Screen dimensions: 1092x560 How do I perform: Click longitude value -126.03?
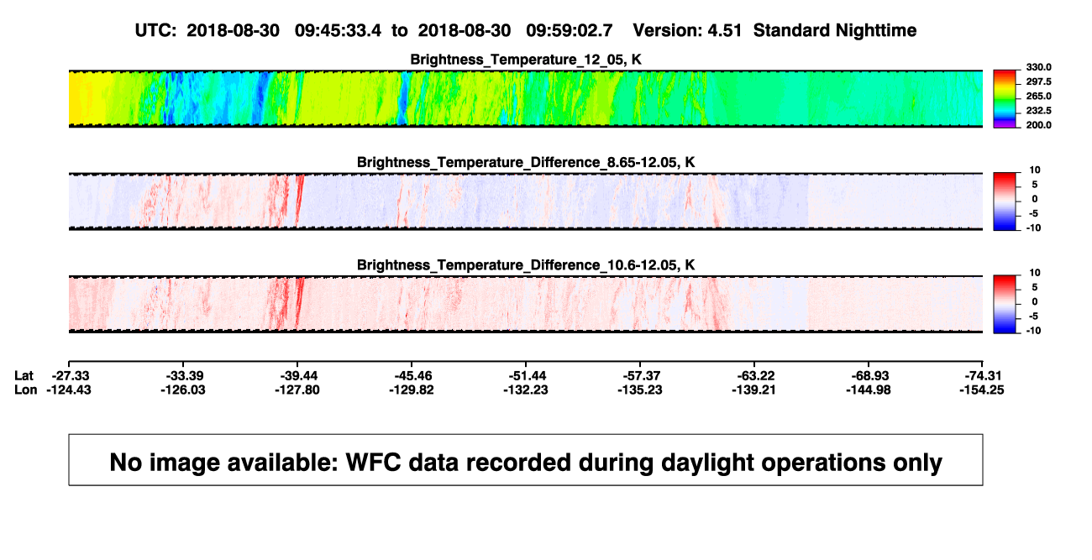(x=183, y=390)
